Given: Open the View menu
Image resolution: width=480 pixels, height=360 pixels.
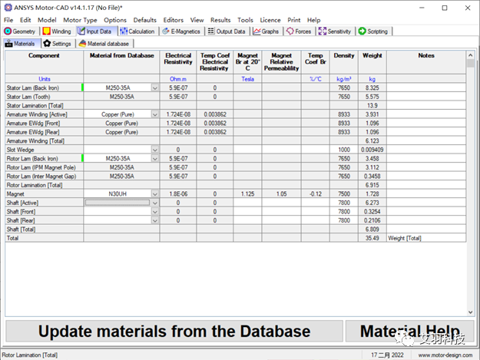Looking at the screenshot, I should point(197,20).
